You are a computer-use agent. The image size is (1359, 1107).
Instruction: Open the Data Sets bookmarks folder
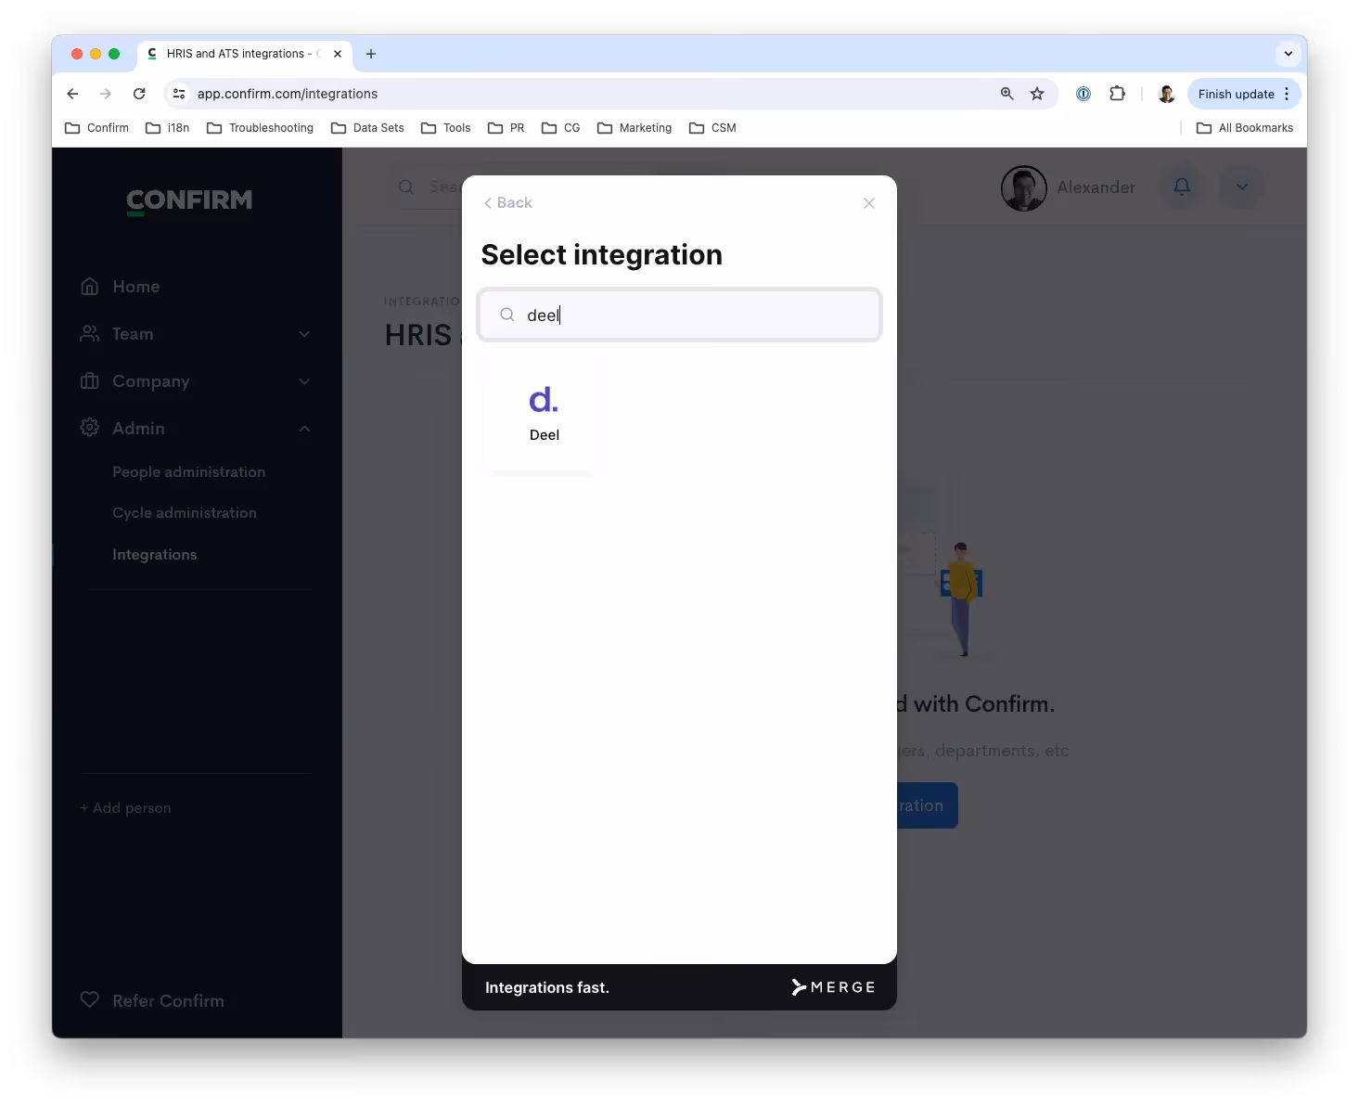coord(368,128)
